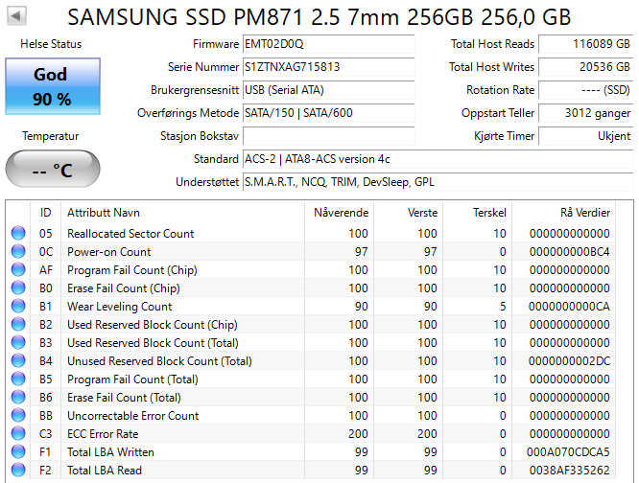Click the Attributt Navn column header
639x483 pixels.
click(x=103, y=213)
